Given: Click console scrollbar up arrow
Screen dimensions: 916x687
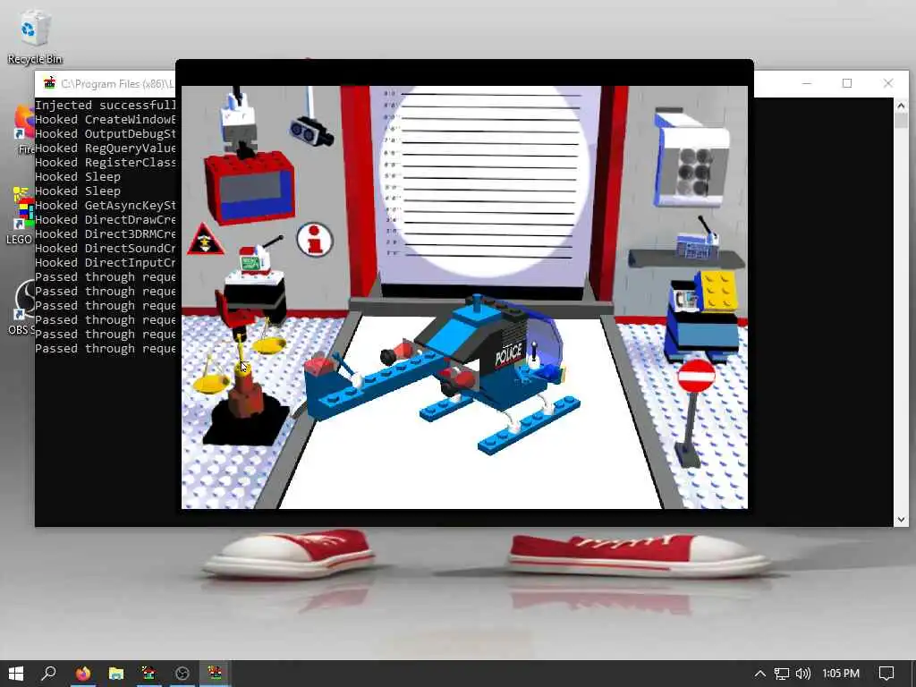Looking at the screenshot, I should (901, 106).
